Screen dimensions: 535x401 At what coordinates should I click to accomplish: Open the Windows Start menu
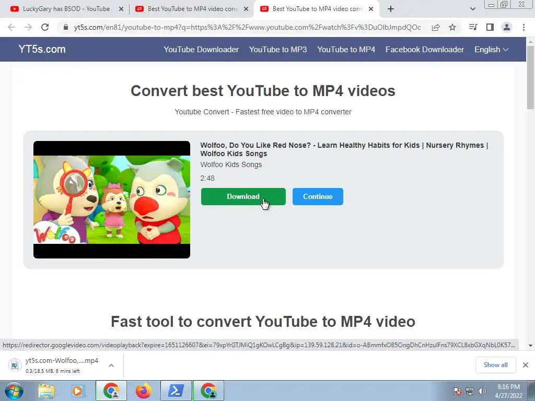14,391
